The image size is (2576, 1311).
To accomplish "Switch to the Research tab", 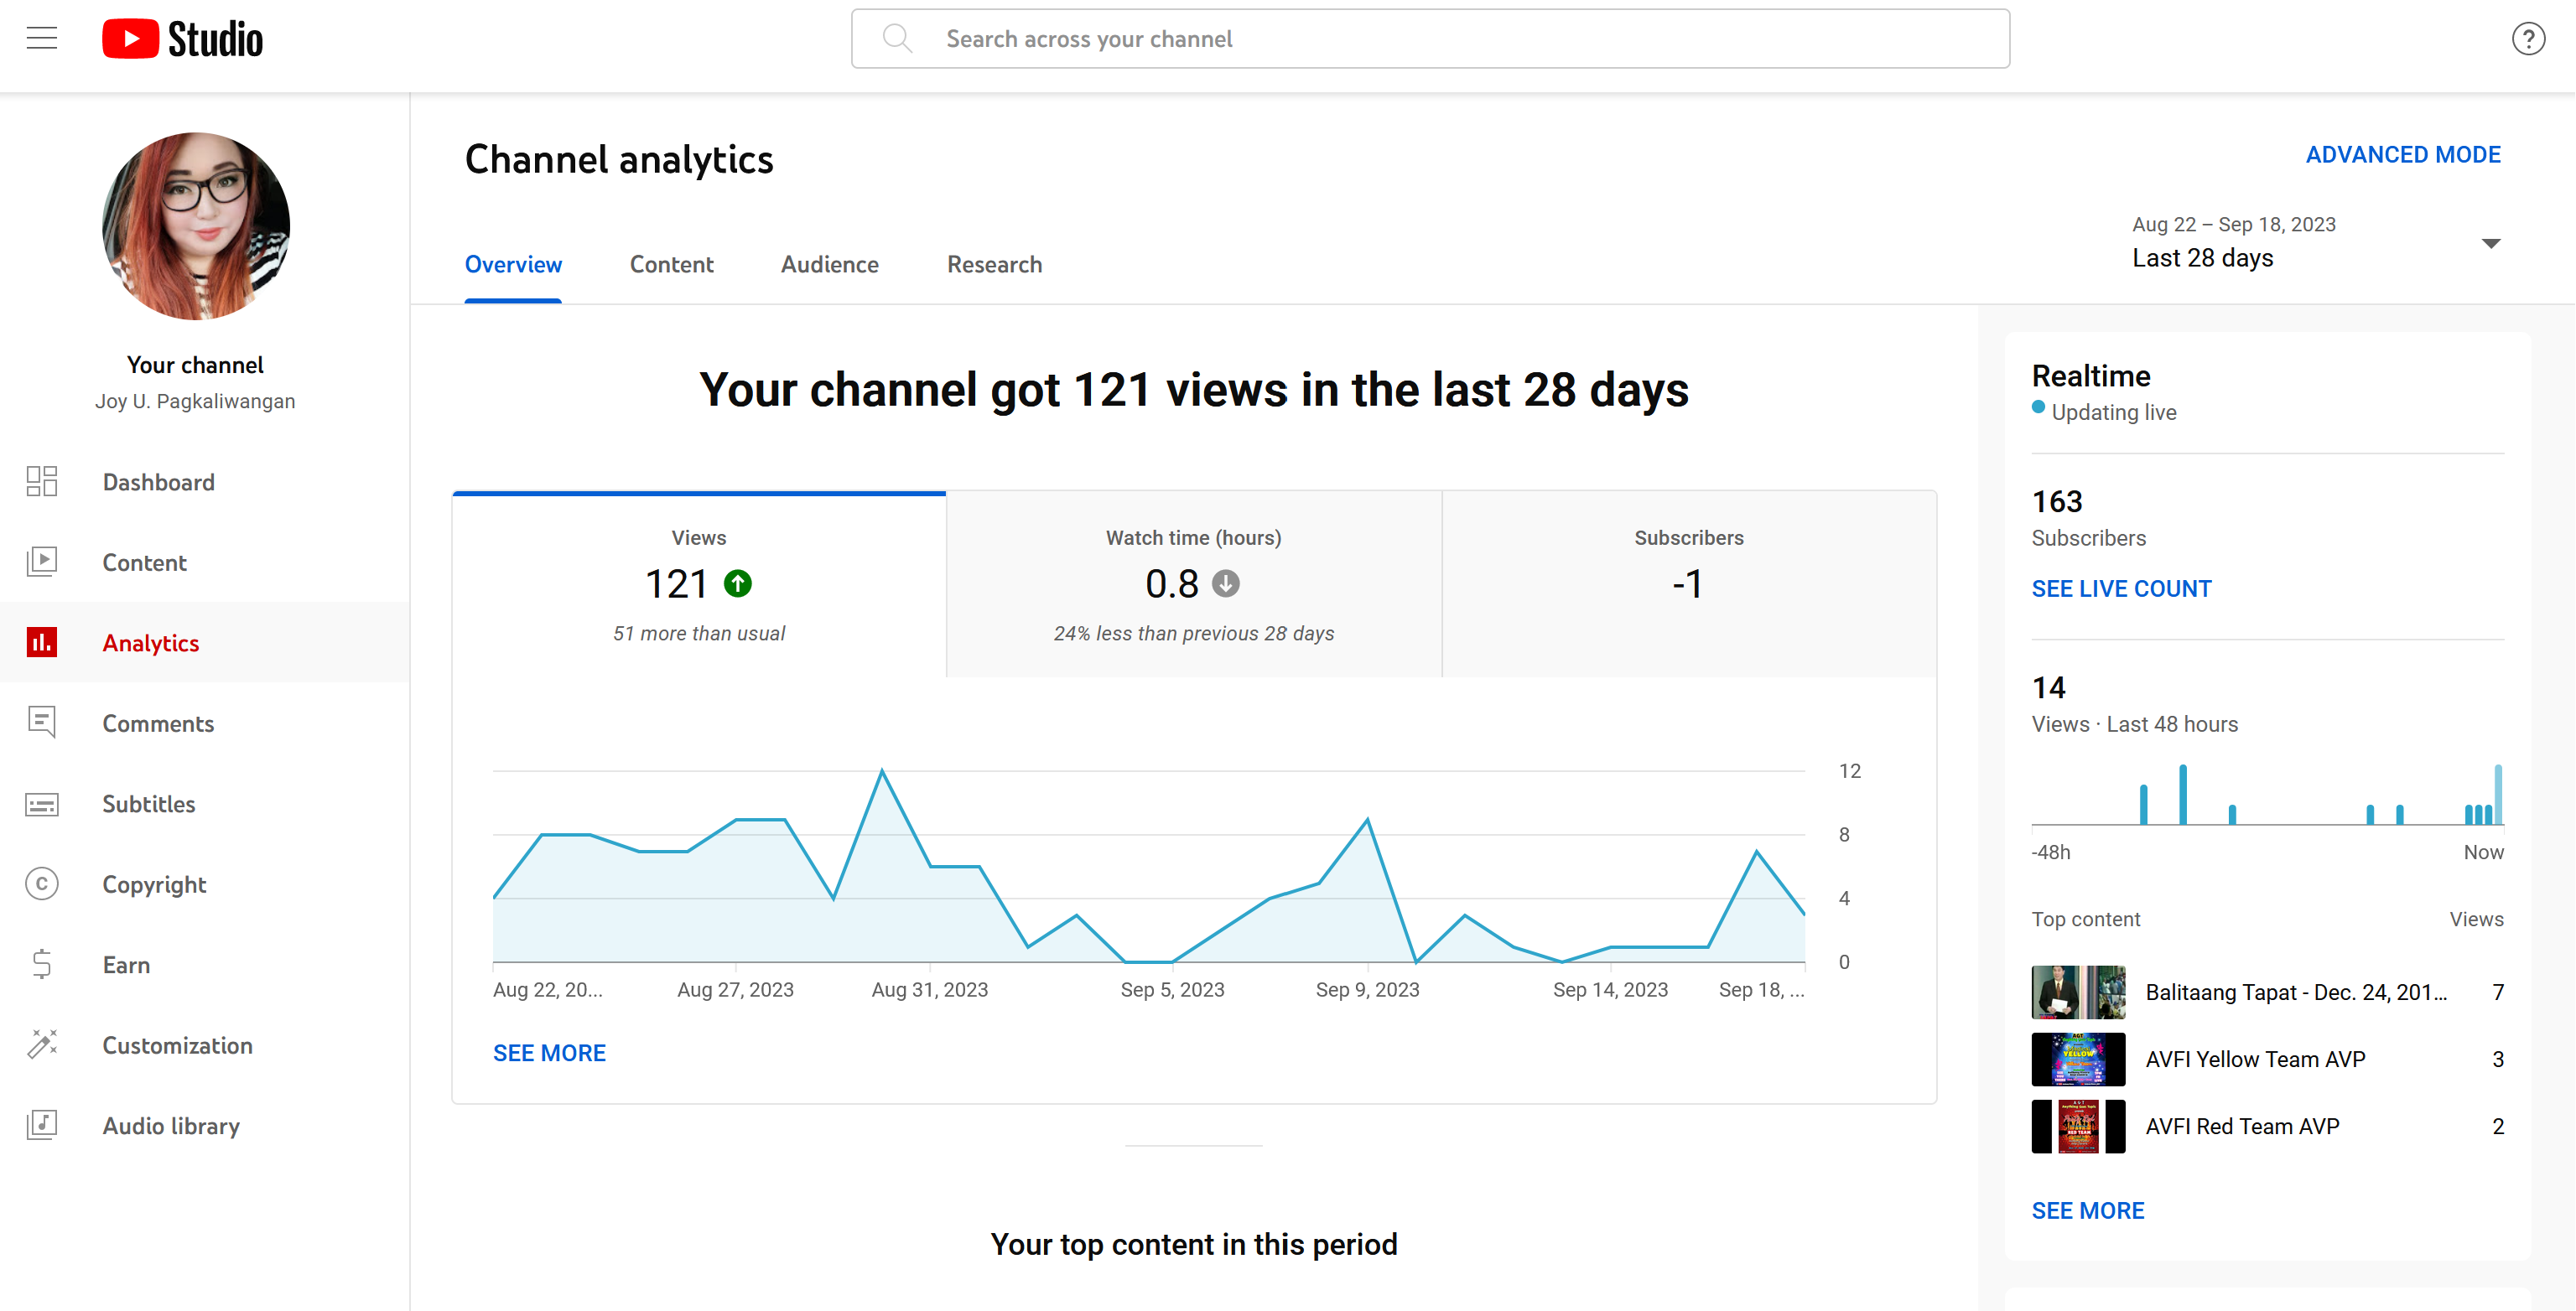I will [x=994, y=264].
